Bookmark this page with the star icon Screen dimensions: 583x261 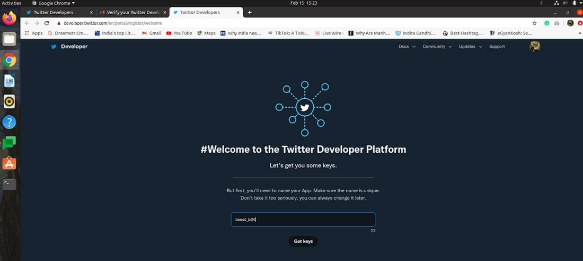[x=535, y=23]
